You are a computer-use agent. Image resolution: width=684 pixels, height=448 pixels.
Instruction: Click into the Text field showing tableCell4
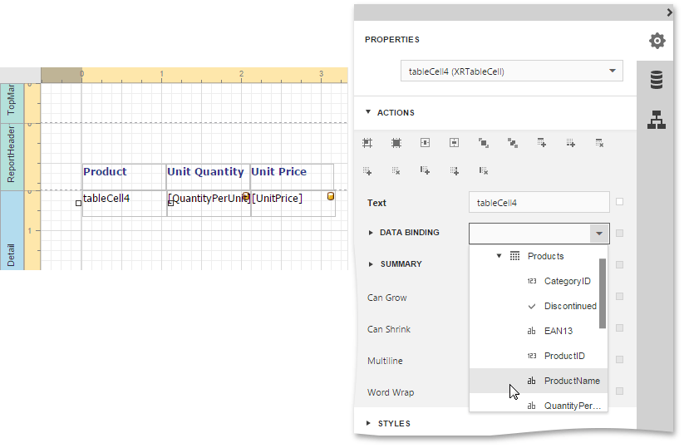(539, 203)
